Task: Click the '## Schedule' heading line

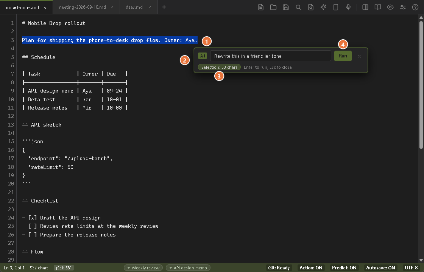Action: (39, 57)
